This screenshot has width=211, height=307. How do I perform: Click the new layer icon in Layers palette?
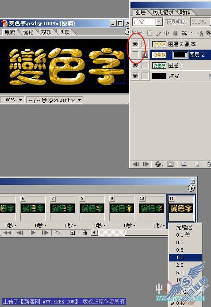[197, 164]
